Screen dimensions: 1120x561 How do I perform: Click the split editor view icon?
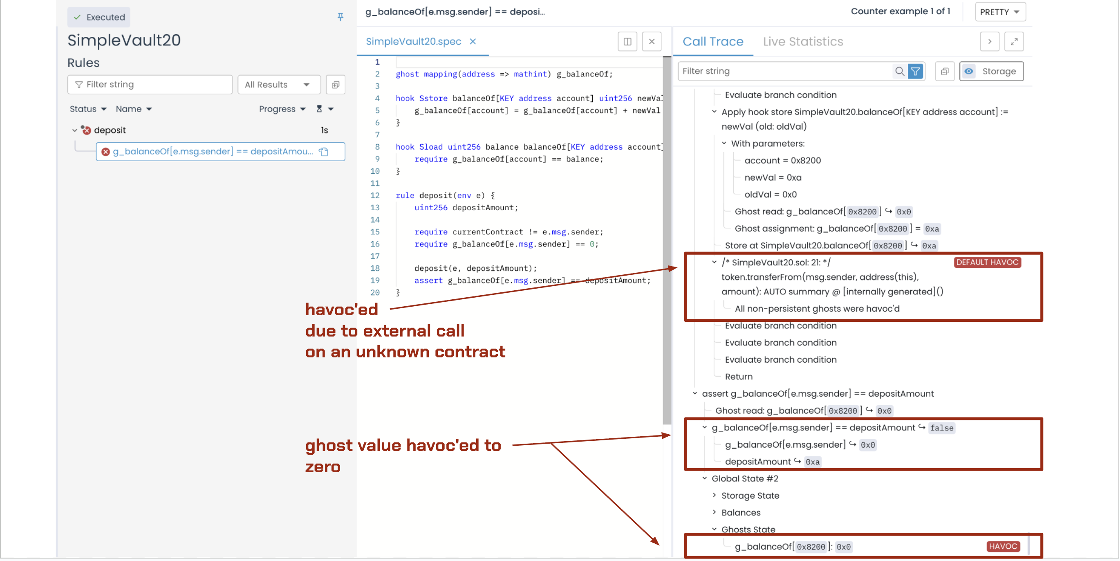click(627, 41)
